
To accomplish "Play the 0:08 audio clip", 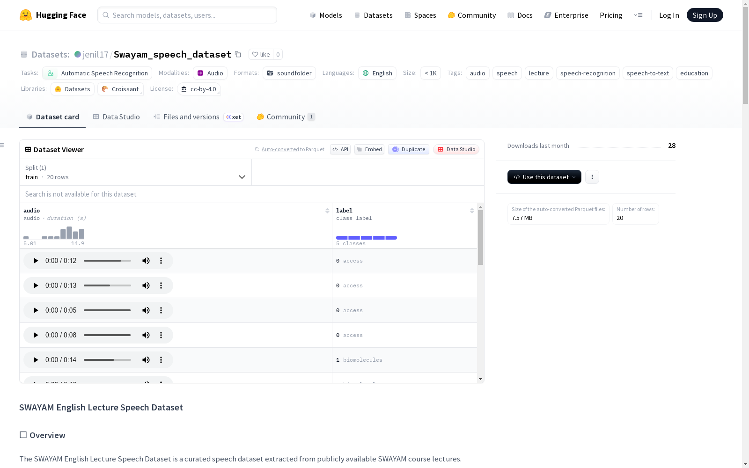I will point(36,335).
